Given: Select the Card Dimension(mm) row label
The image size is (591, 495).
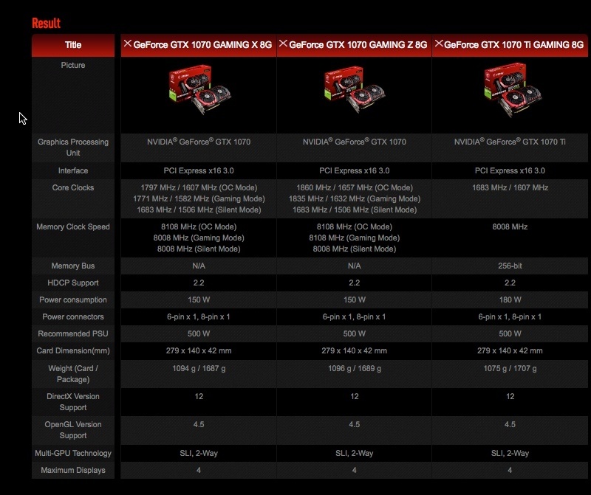Looking at the screenshot, I should pyautogui.click(x=73, y=350).
